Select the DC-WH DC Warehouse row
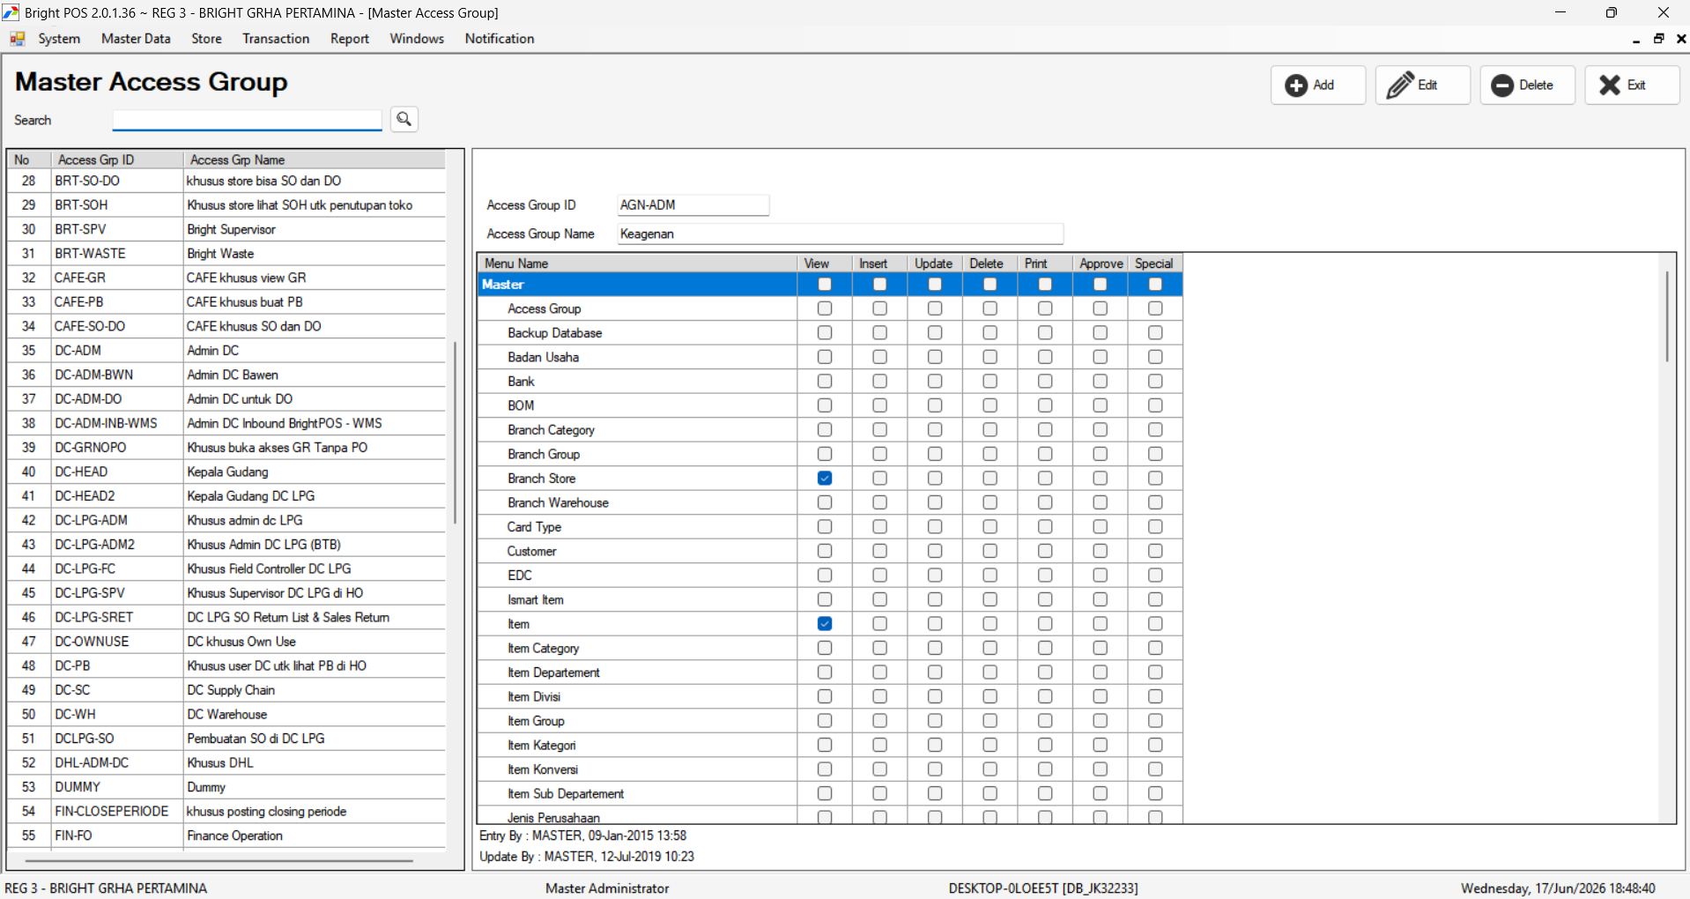Screen dimensions: 1690x899 point(226,714)
